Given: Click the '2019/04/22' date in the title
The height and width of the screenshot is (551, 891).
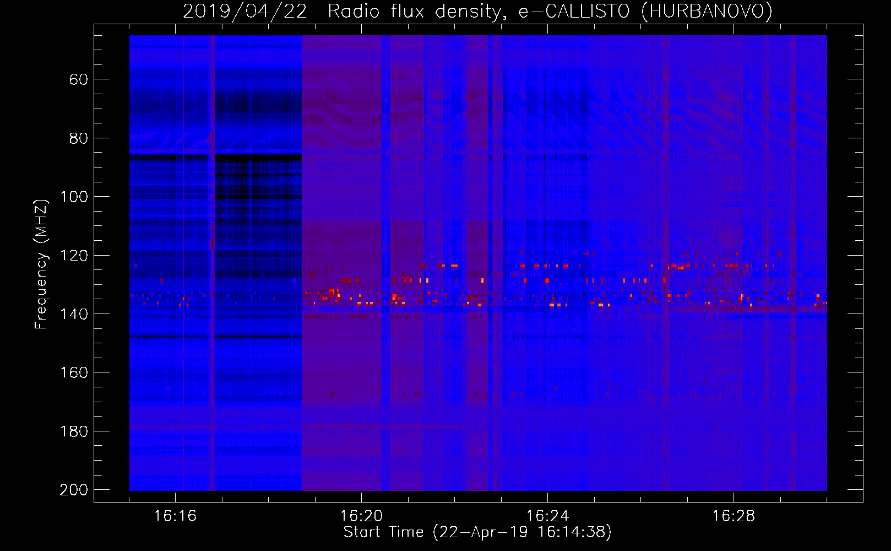Looking at the screenshot, I should pyautogui.click(x=245, y=11).
